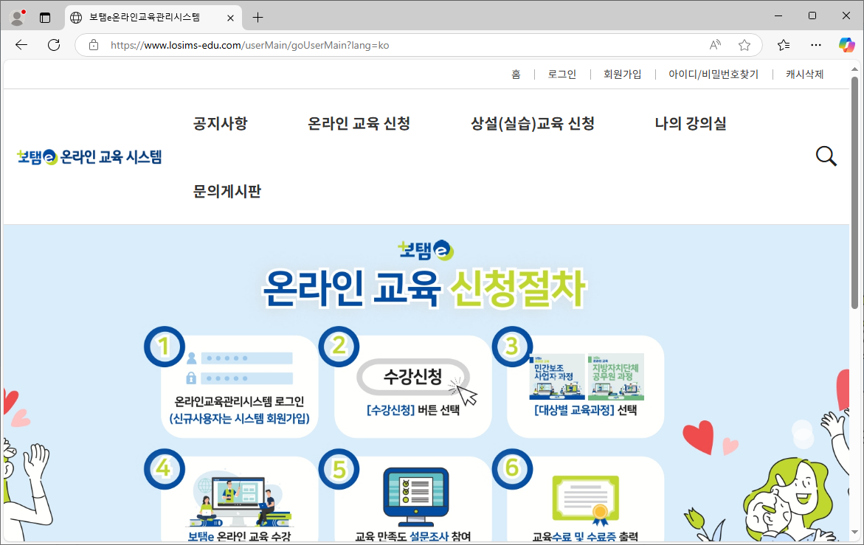The height and width of the screenshot is (545, 864).
Task: Open the favorites hub icon
Action: tap(783, 44)
